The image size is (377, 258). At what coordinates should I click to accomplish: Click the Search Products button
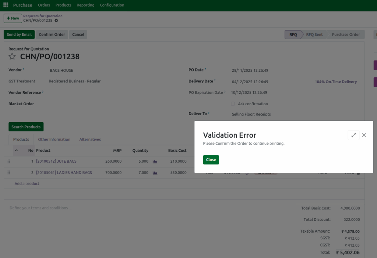pyautogui.click(x=26, y=127)
